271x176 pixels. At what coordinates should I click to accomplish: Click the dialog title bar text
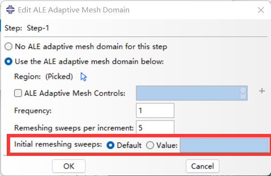74,10
